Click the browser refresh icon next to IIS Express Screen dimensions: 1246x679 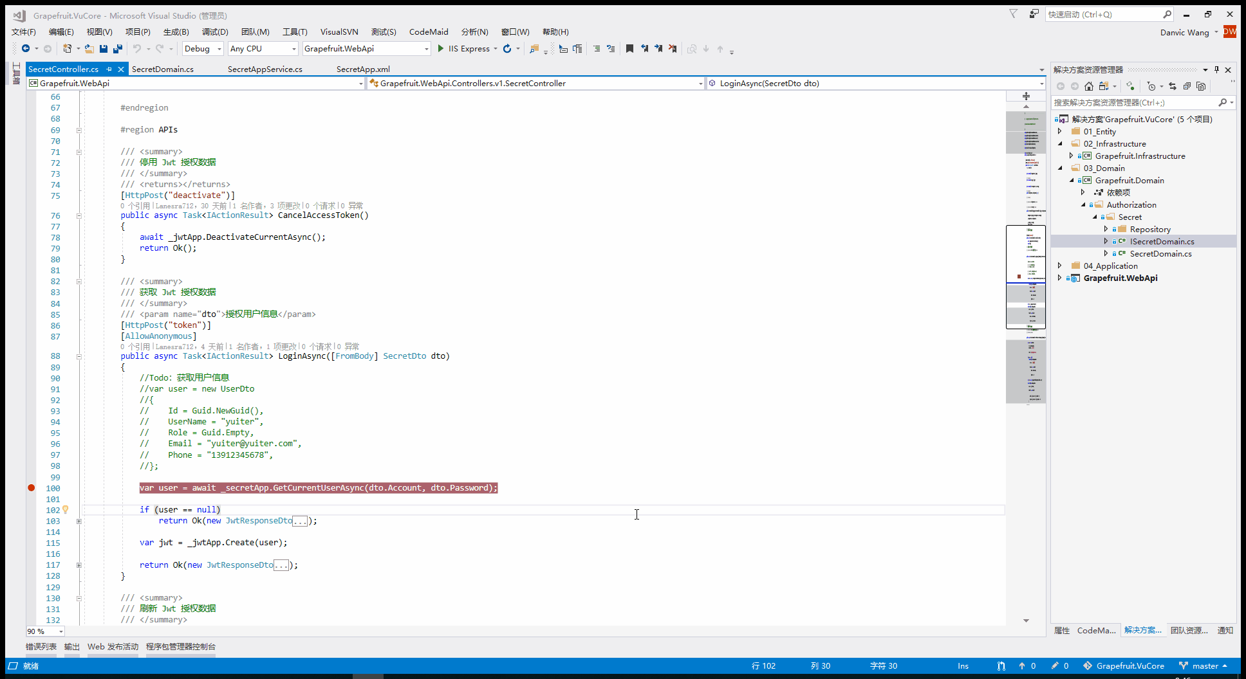coord(507,48)
